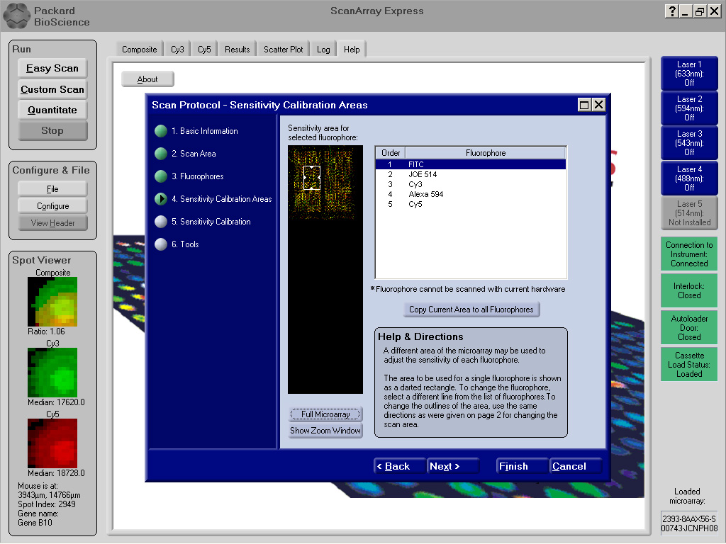Select 1. Basic Information step label
This screenshot has height=544, width=726.
click(x=205, y=131)
